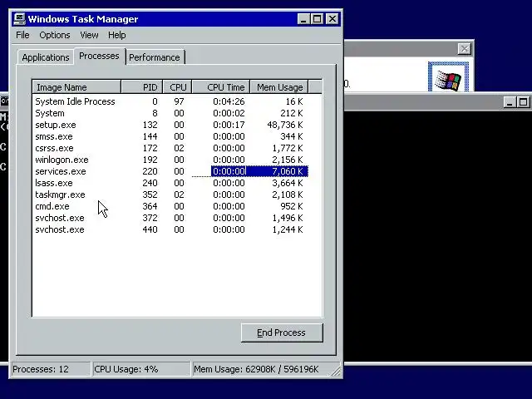Maximize the Windows Task Manager window

pyautogui.click(x=318, y=18)
